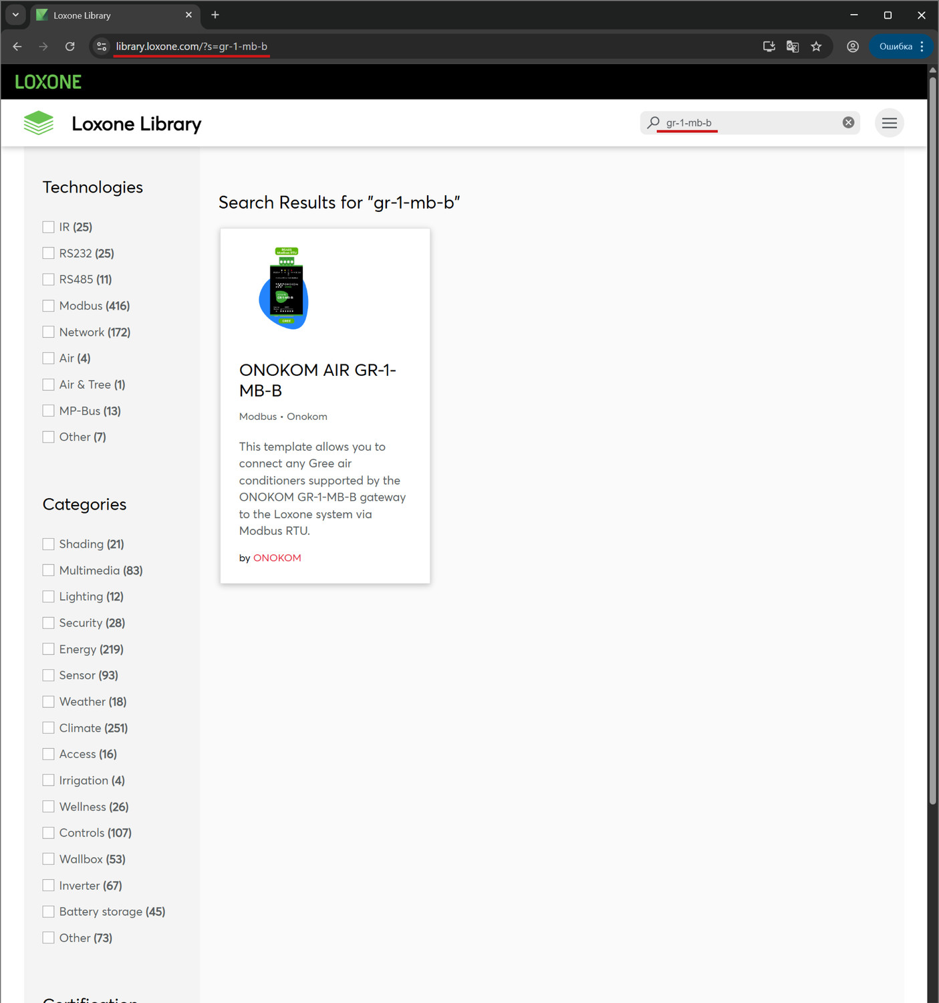Open a new browser tab
The height and width of the screenshot is (1003, 939).
(x=215, y=15)
